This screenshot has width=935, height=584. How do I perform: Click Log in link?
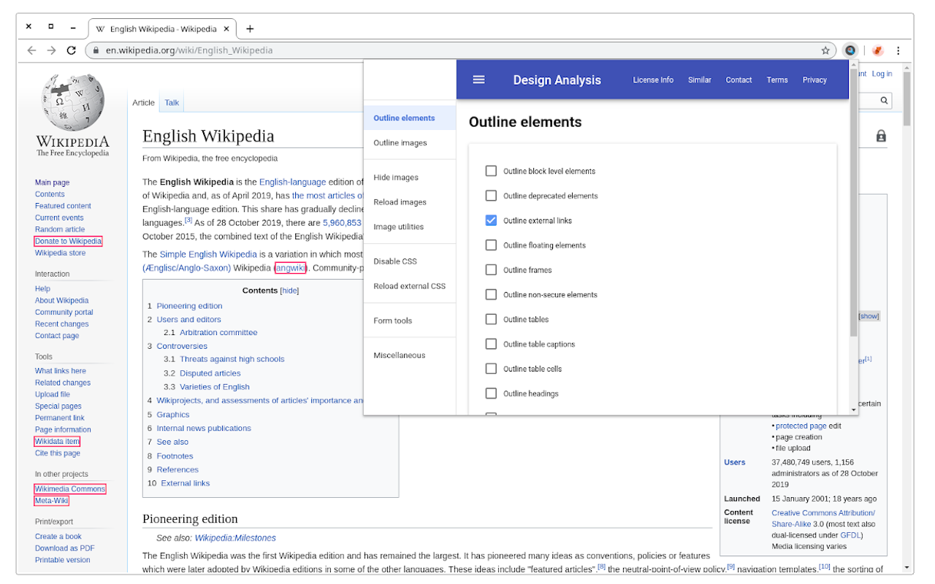click(882, 74)
